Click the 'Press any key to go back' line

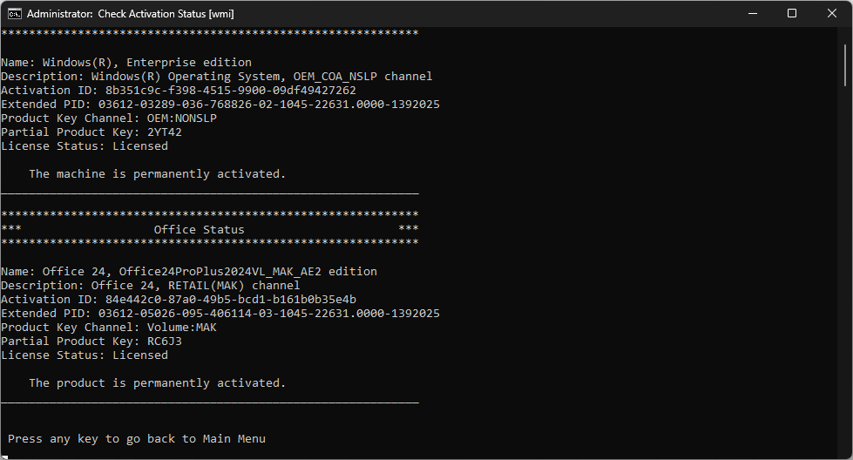tap(137, 439)
